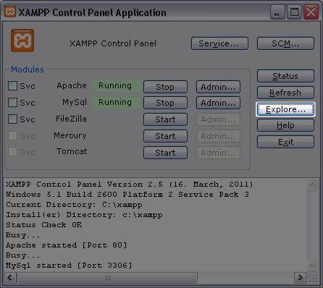The height and width of the screenshot is (288, 323).
Task: Click the Modules group label
Action: (x=28, y=69)
